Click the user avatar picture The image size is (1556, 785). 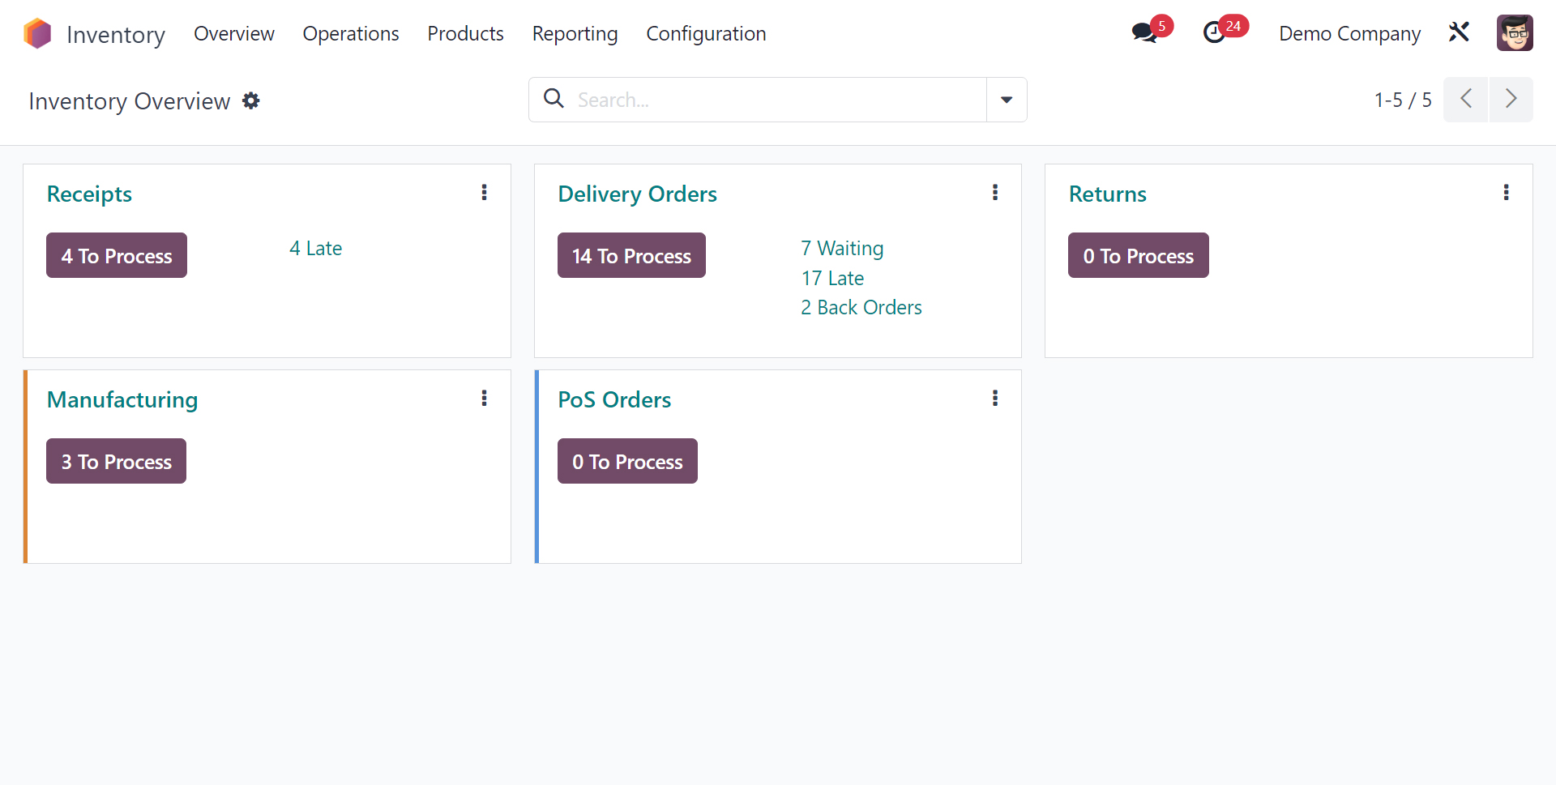click(1515, 32)
